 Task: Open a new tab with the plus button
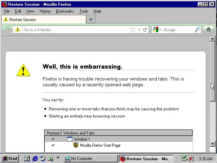click(91, 19)
